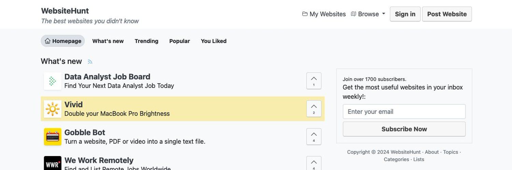The image size is (512, 170).
Task: Switch to the You Liked tab
Action: click(x=214, y=41)
